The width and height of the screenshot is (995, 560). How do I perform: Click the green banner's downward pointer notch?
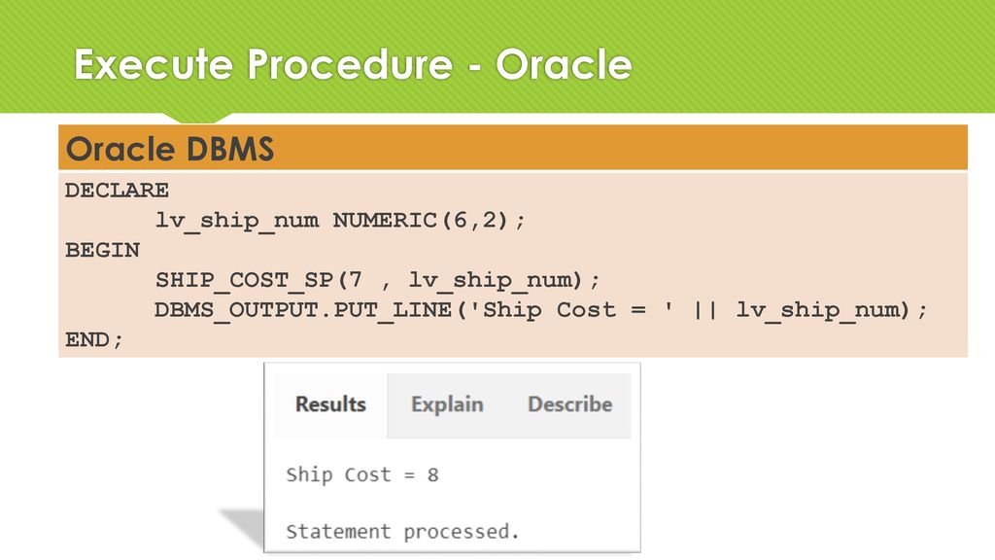pos(196,118)
